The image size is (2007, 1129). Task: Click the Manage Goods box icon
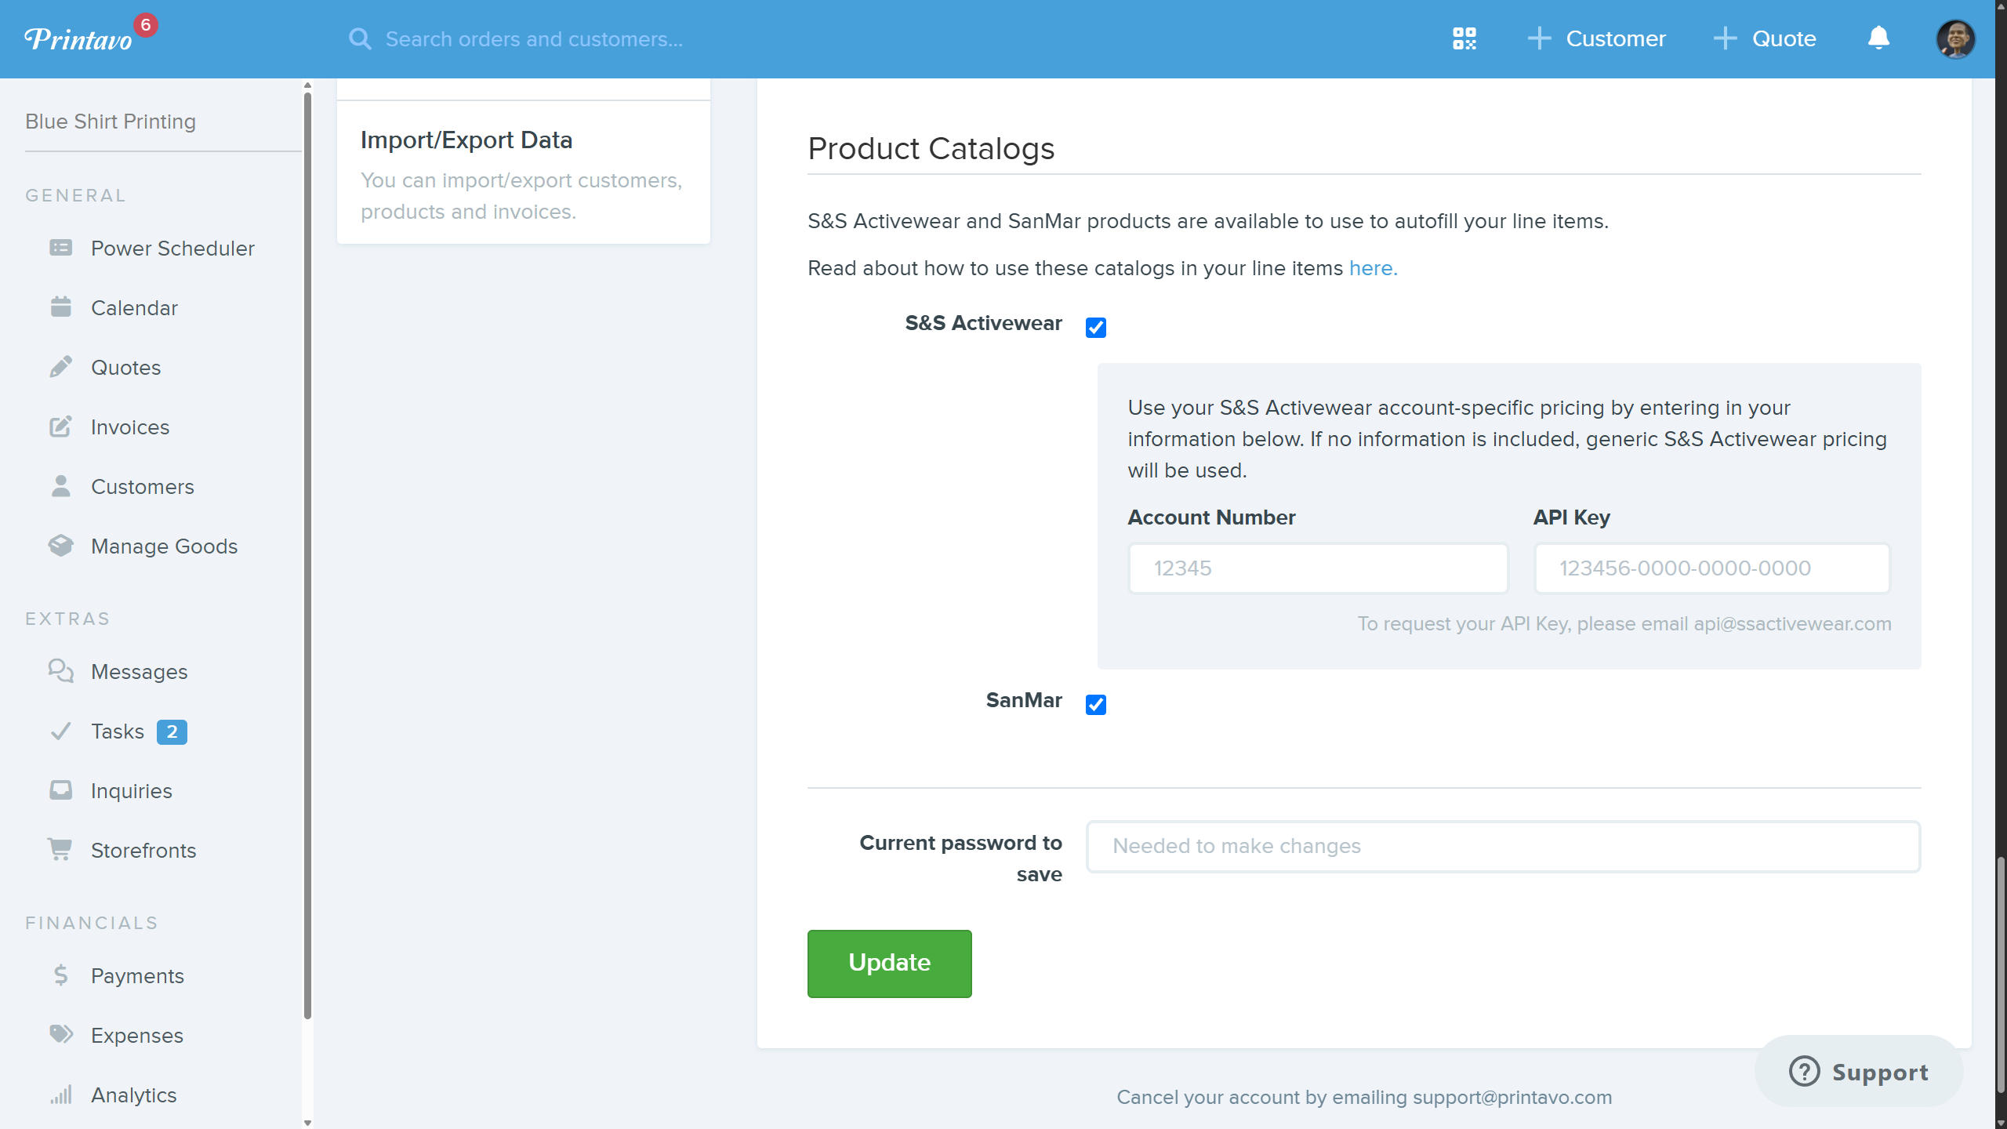coord(60,546)
